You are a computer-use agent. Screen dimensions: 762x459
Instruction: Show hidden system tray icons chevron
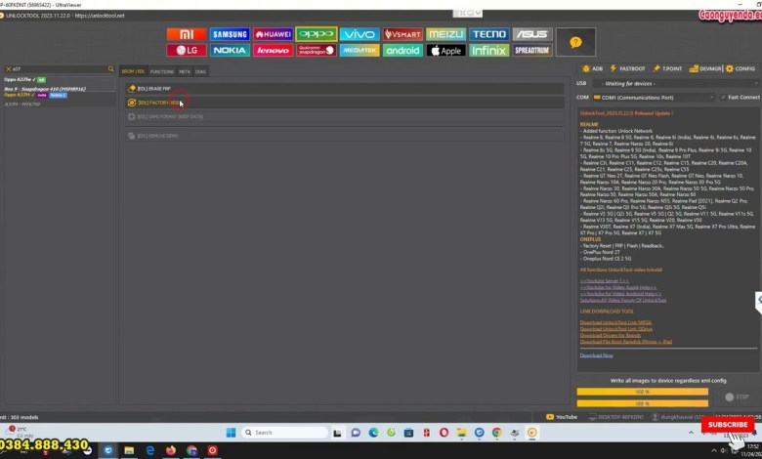click(691, 433)
